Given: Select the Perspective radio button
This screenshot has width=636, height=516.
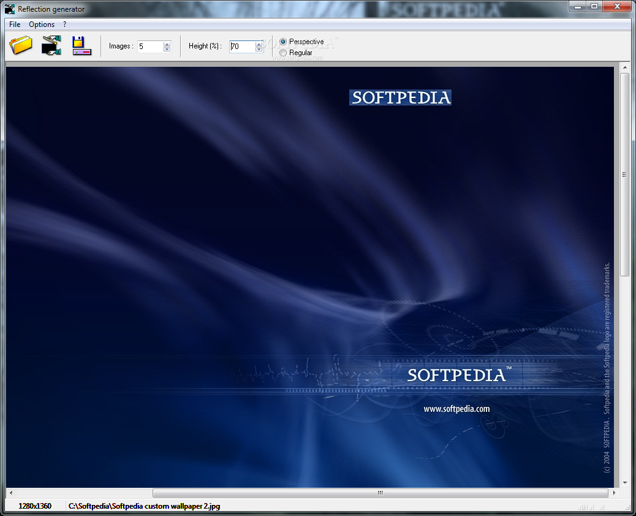Looking at the screenshot, I should tap(283, 42).
